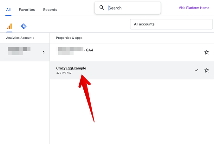Expand the blurred analytics account chevron
Image resolution: width=214 pixels, height=144 pixels.
[x=43, y=52]
